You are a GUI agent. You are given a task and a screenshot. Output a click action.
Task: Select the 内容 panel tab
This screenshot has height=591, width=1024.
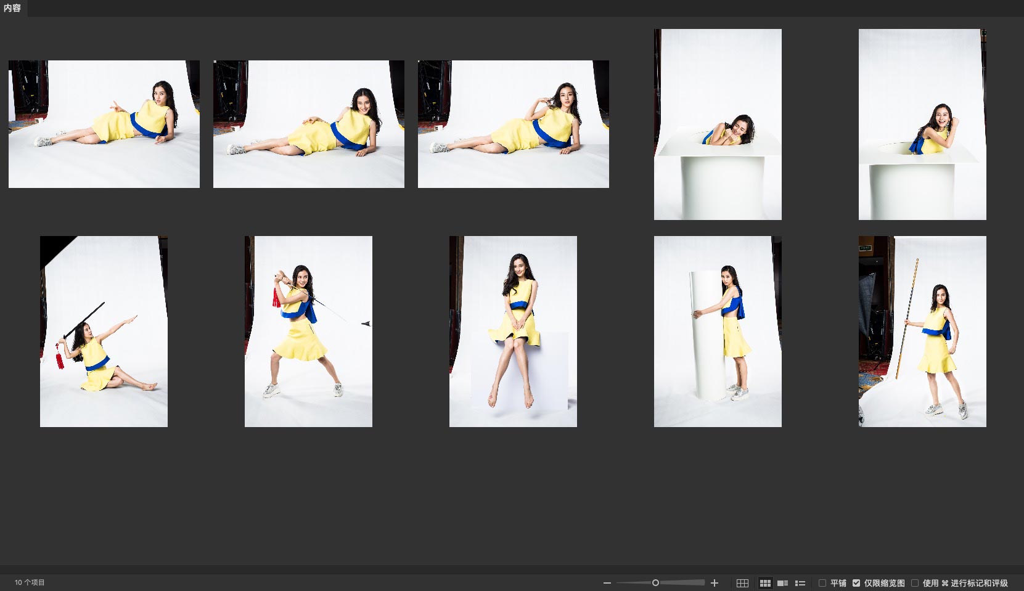12,8
